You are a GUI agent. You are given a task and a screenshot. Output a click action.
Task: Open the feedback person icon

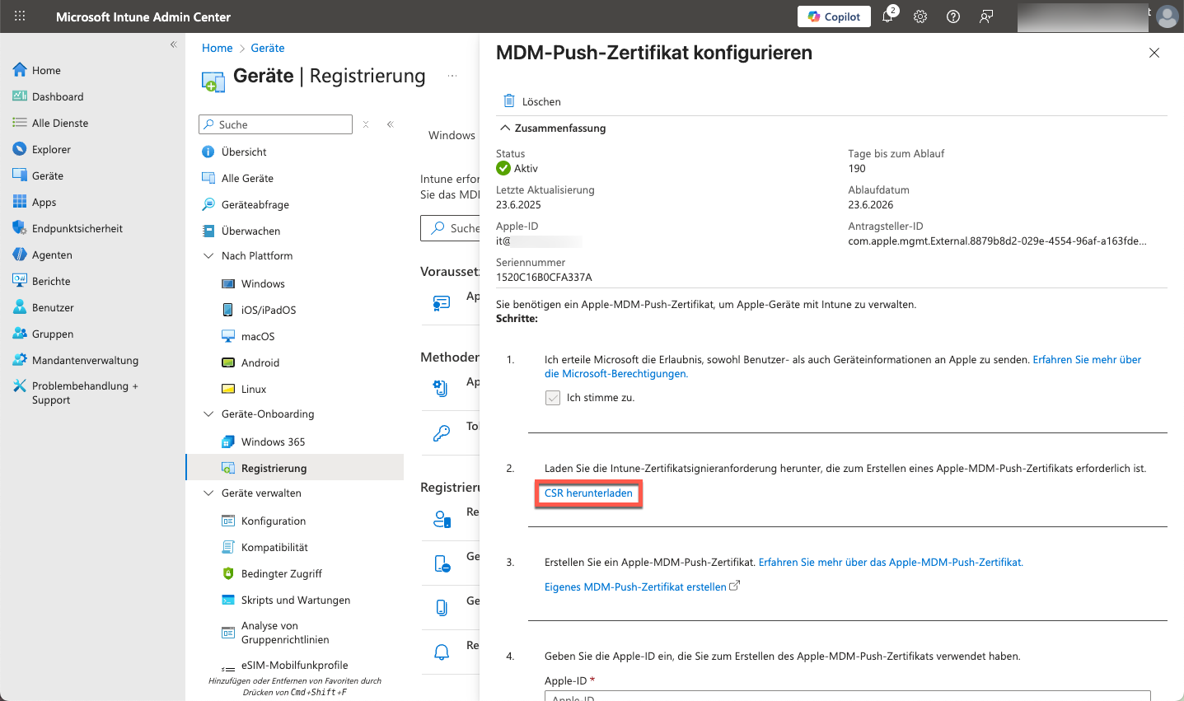(x=986, y=16)
